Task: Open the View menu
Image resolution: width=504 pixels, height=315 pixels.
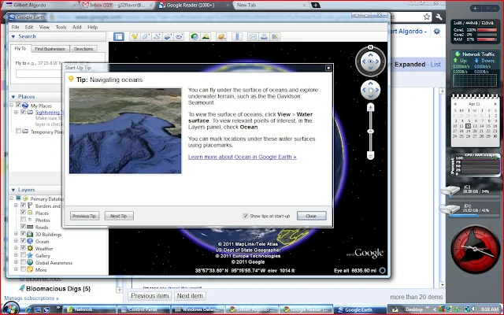Action: tap(44, 27)
